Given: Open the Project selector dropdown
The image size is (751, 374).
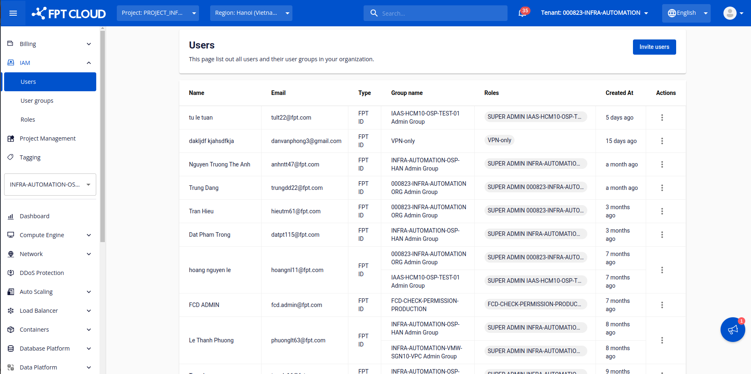Looking at the screenshot, I should [x=158, y=13].
